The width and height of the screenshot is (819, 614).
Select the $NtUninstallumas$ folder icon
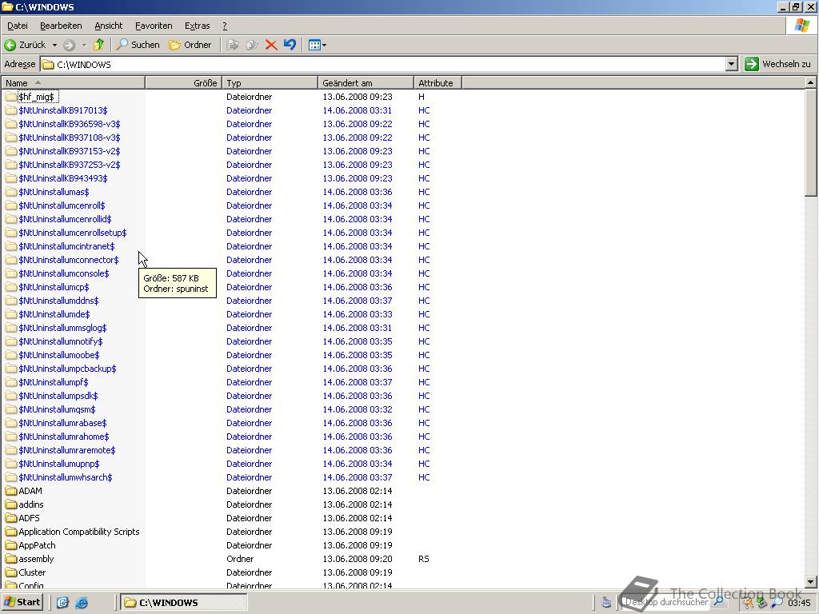pyautogui.click(x=11, y=192)
